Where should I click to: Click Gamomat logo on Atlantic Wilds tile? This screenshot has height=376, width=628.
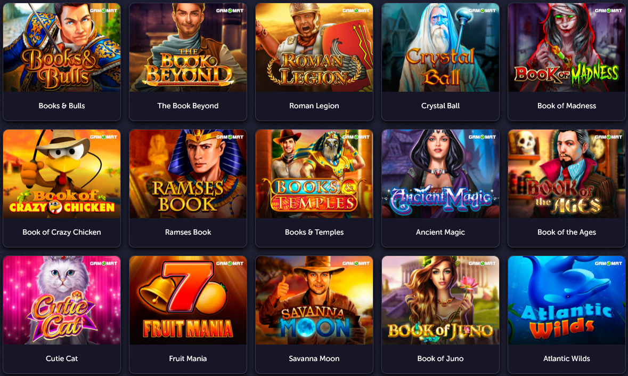point(608,263)
